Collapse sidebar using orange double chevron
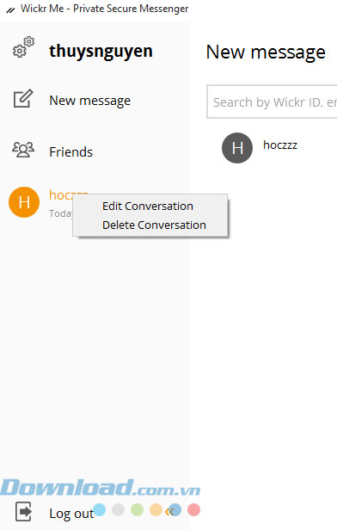337x530 pixels. (x=169, y=511)
